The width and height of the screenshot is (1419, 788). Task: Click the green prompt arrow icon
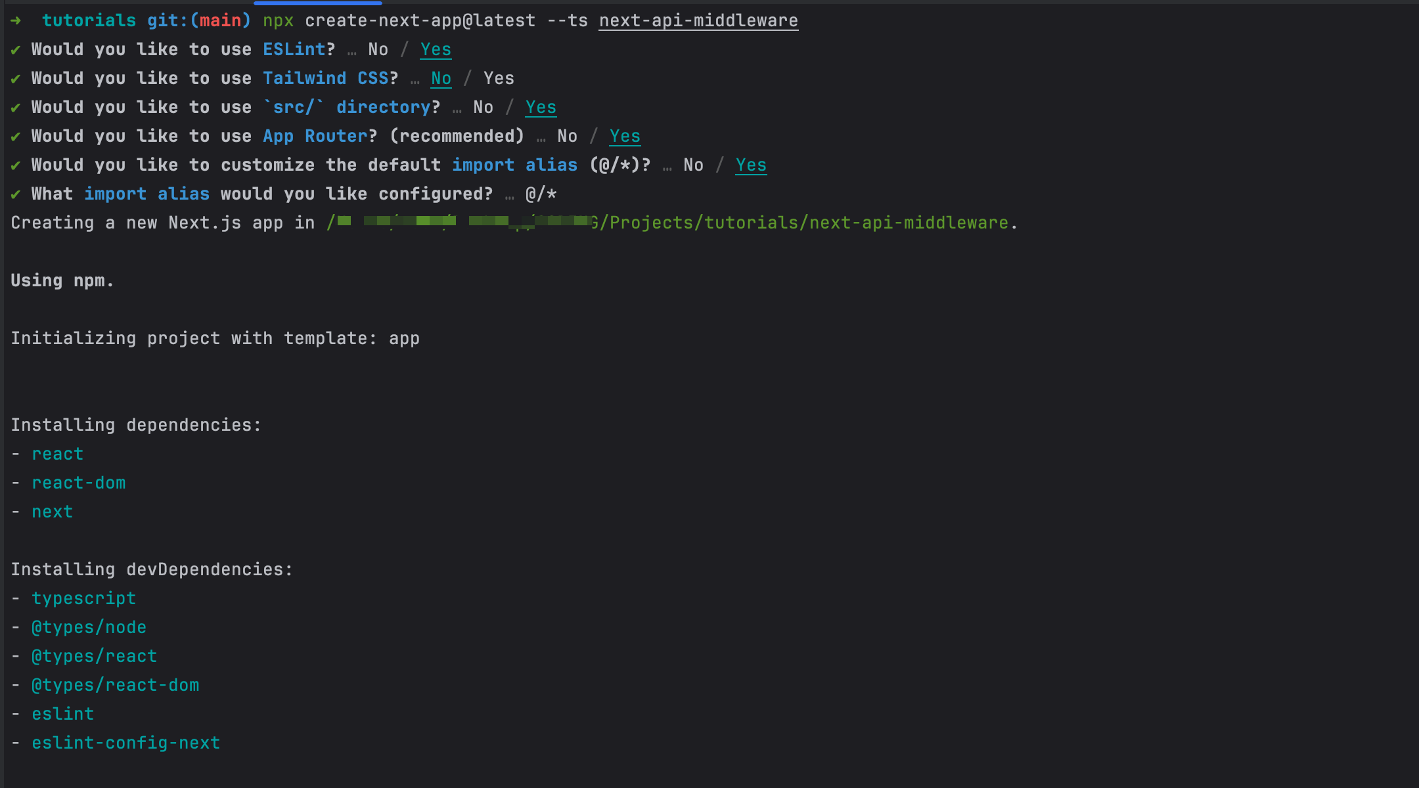click(x=16, y=20)
